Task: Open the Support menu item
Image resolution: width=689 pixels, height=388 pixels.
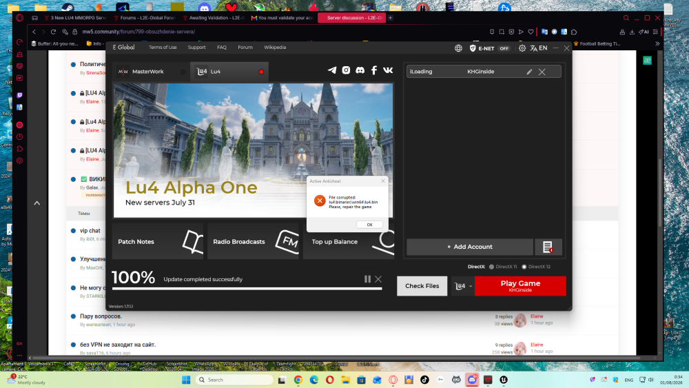Action: [x=196, y=48]
